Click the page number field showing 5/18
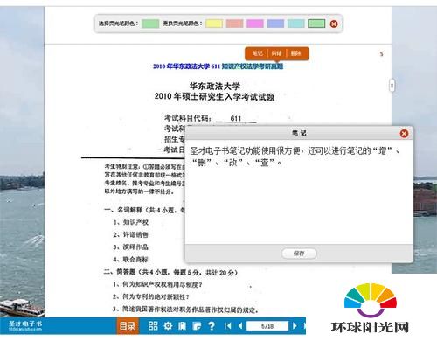 (267, 326)
